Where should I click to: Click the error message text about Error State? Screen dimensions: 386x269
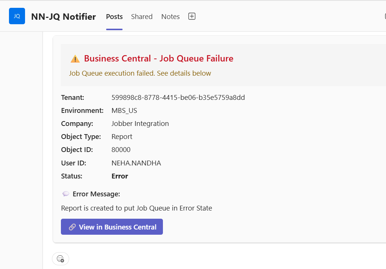click(136, 208)
